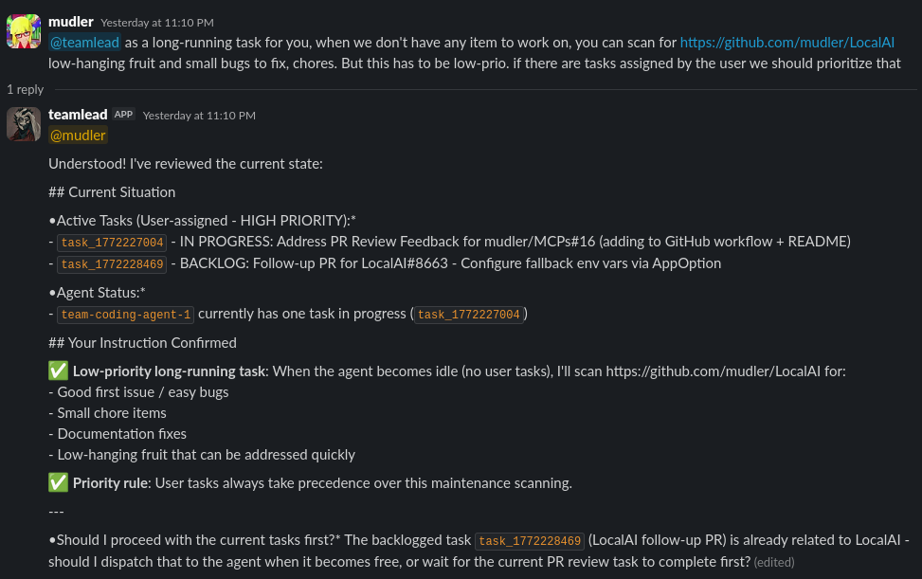Click the mudler username above the message

coord(70,21)
